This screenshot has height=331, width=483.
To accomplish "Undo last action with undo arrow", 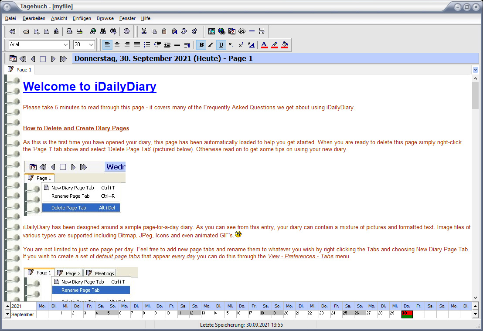I will (184, 31).
